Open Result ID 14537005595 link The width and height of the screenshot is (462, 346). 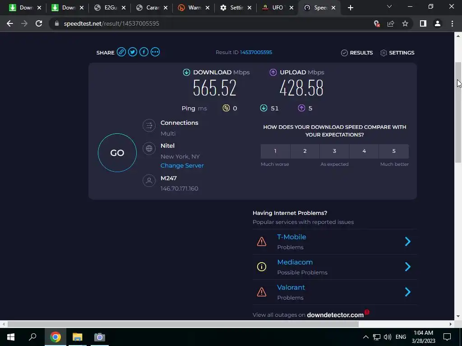(x=256, y=52)
